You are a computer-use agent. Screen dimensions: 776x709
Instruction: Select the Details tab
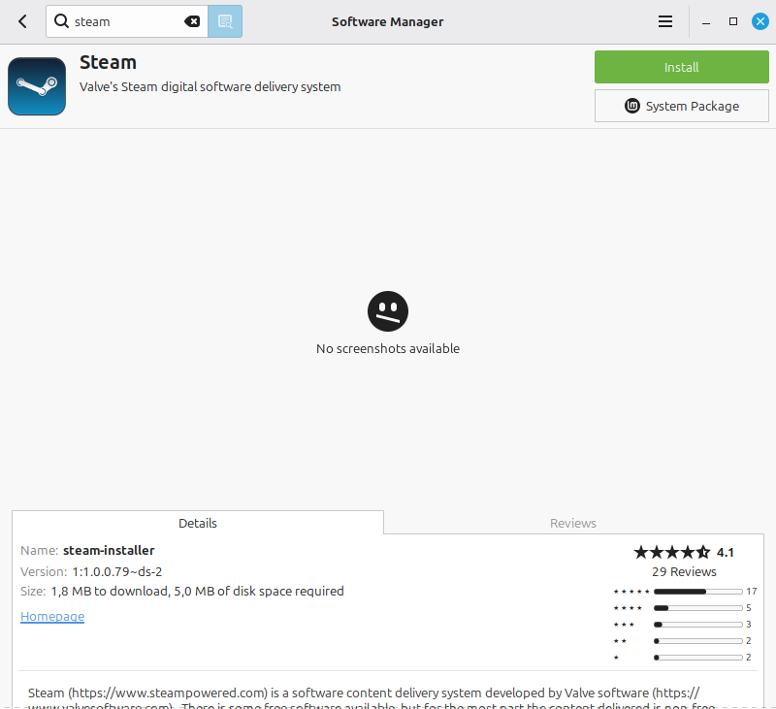(x=198, y=523)
